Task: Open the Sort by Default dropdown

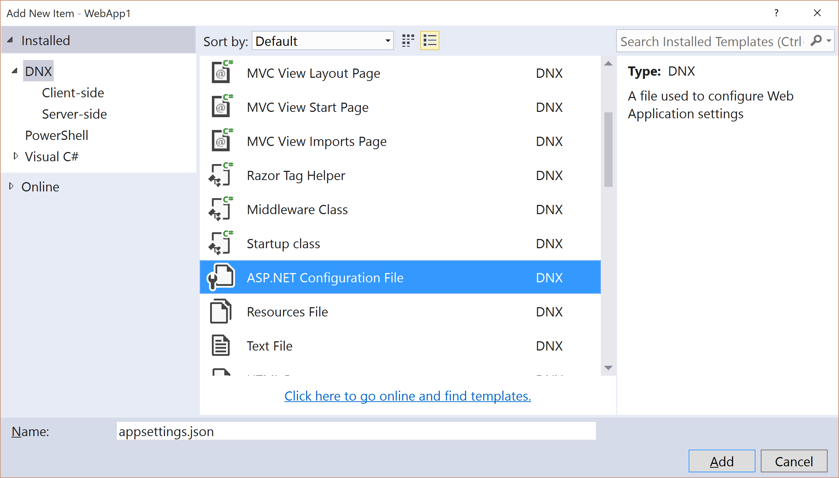Action: (x=322, y=41)
